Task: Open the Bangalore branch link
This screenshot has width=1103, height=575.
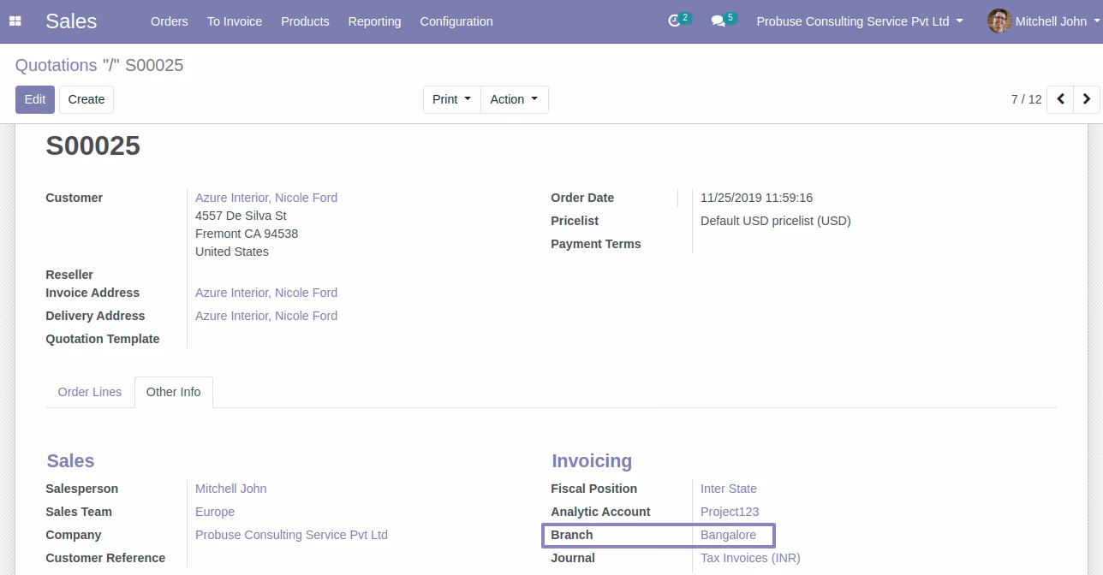Action: pyautogui.click(x=729, y=535)
